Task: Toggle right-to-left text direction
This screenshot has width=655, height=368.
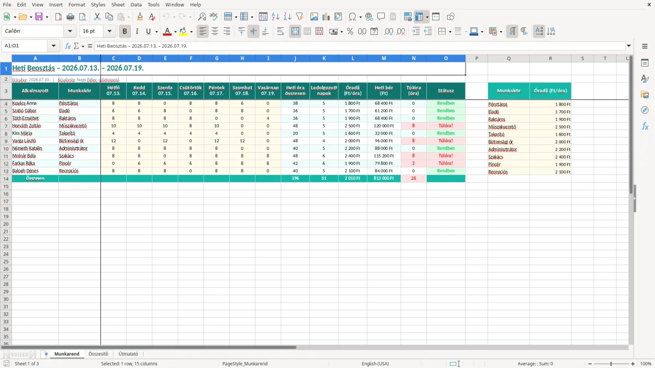Action: pos(524,32)
